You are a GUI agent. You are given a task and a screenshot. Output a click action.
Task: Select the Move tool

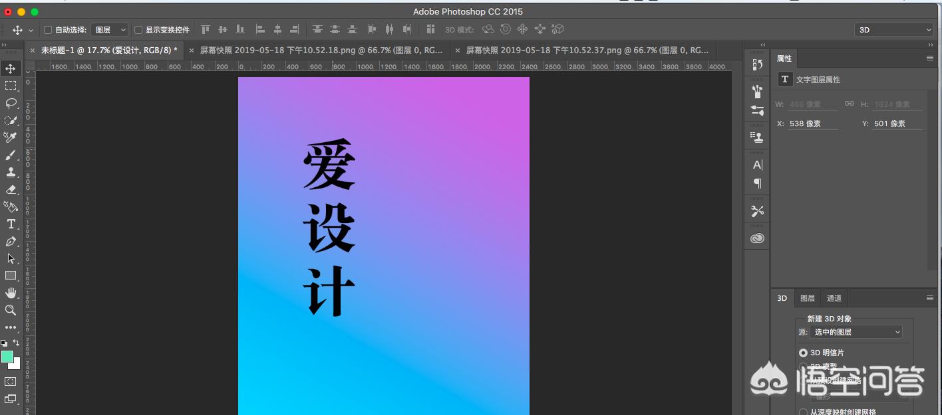coord(9,68)
